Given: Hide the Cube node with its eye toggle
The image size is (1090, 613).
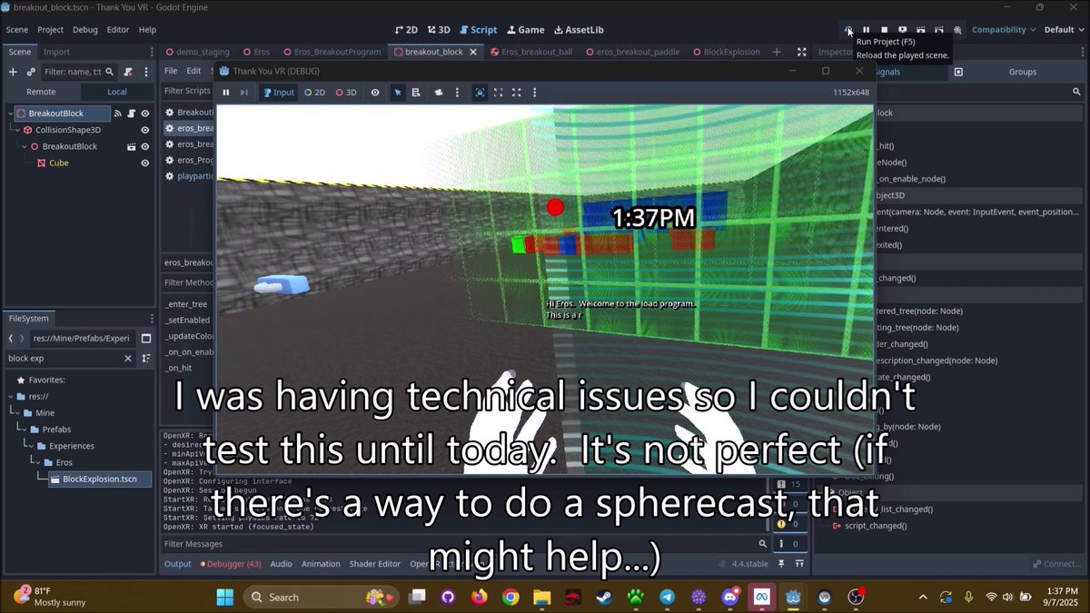Looking at the screenshot, I should click(x=144, y=163).
